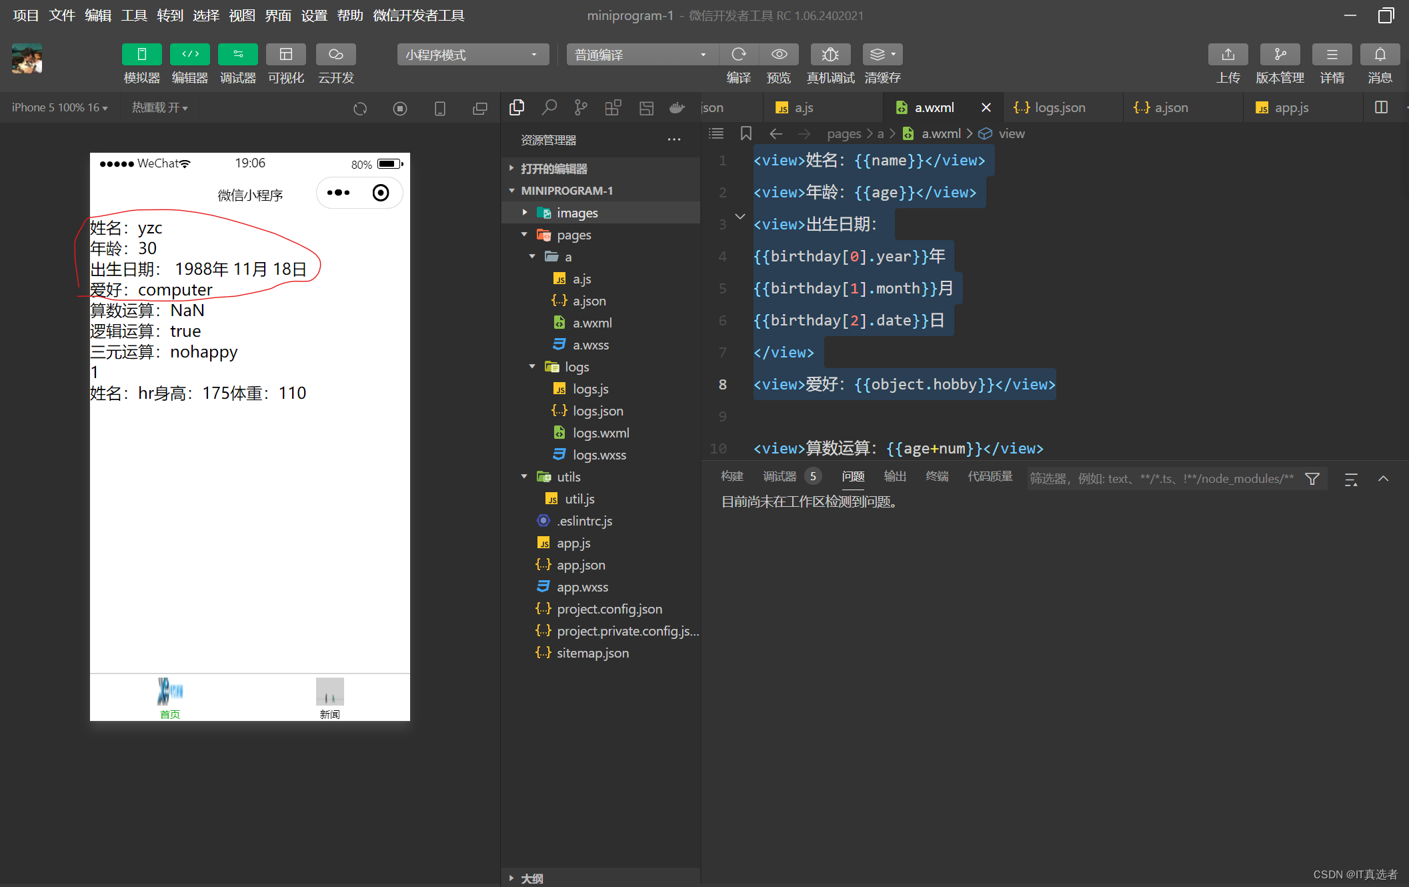Viewport: 1409px width, 887px height.
Task: Open the source control branch icon in sidebar
Action: [581, 107]
